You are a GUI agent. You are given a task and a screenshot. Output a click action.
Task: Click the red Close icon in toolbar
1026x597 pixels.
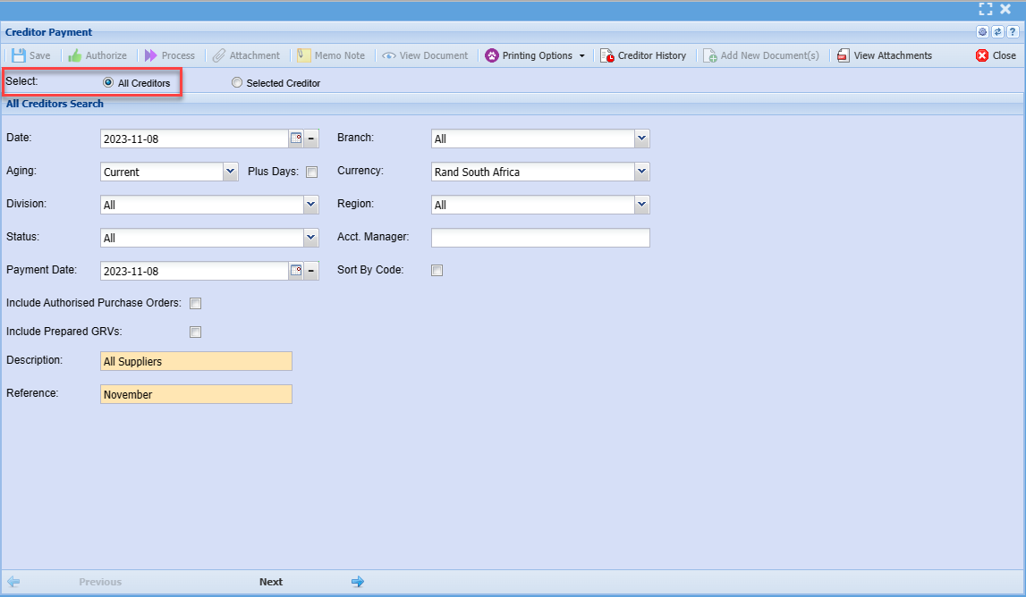click(982, 55)
